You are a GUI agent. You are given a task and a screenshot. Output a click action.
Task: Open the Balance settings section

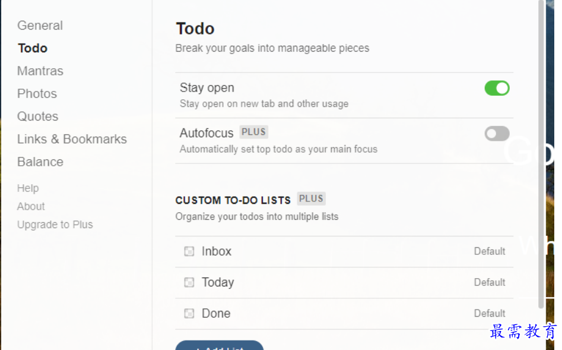[40, 162]
